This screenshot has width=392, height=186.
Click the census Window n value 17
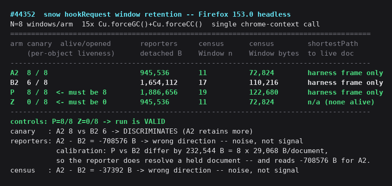tap(203, 83)
